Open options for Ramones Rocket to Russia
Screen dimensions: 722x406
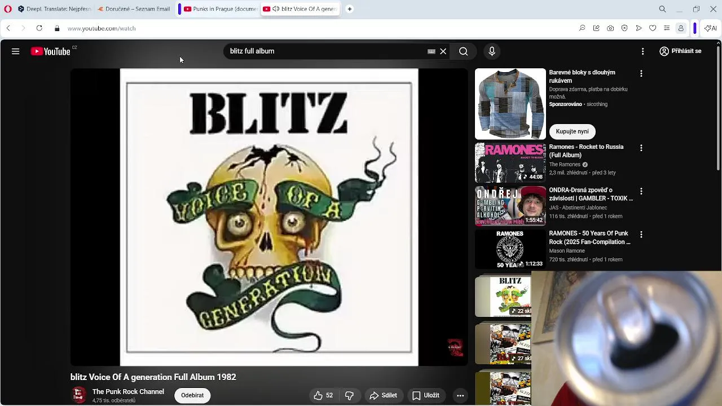click(641, 148)
